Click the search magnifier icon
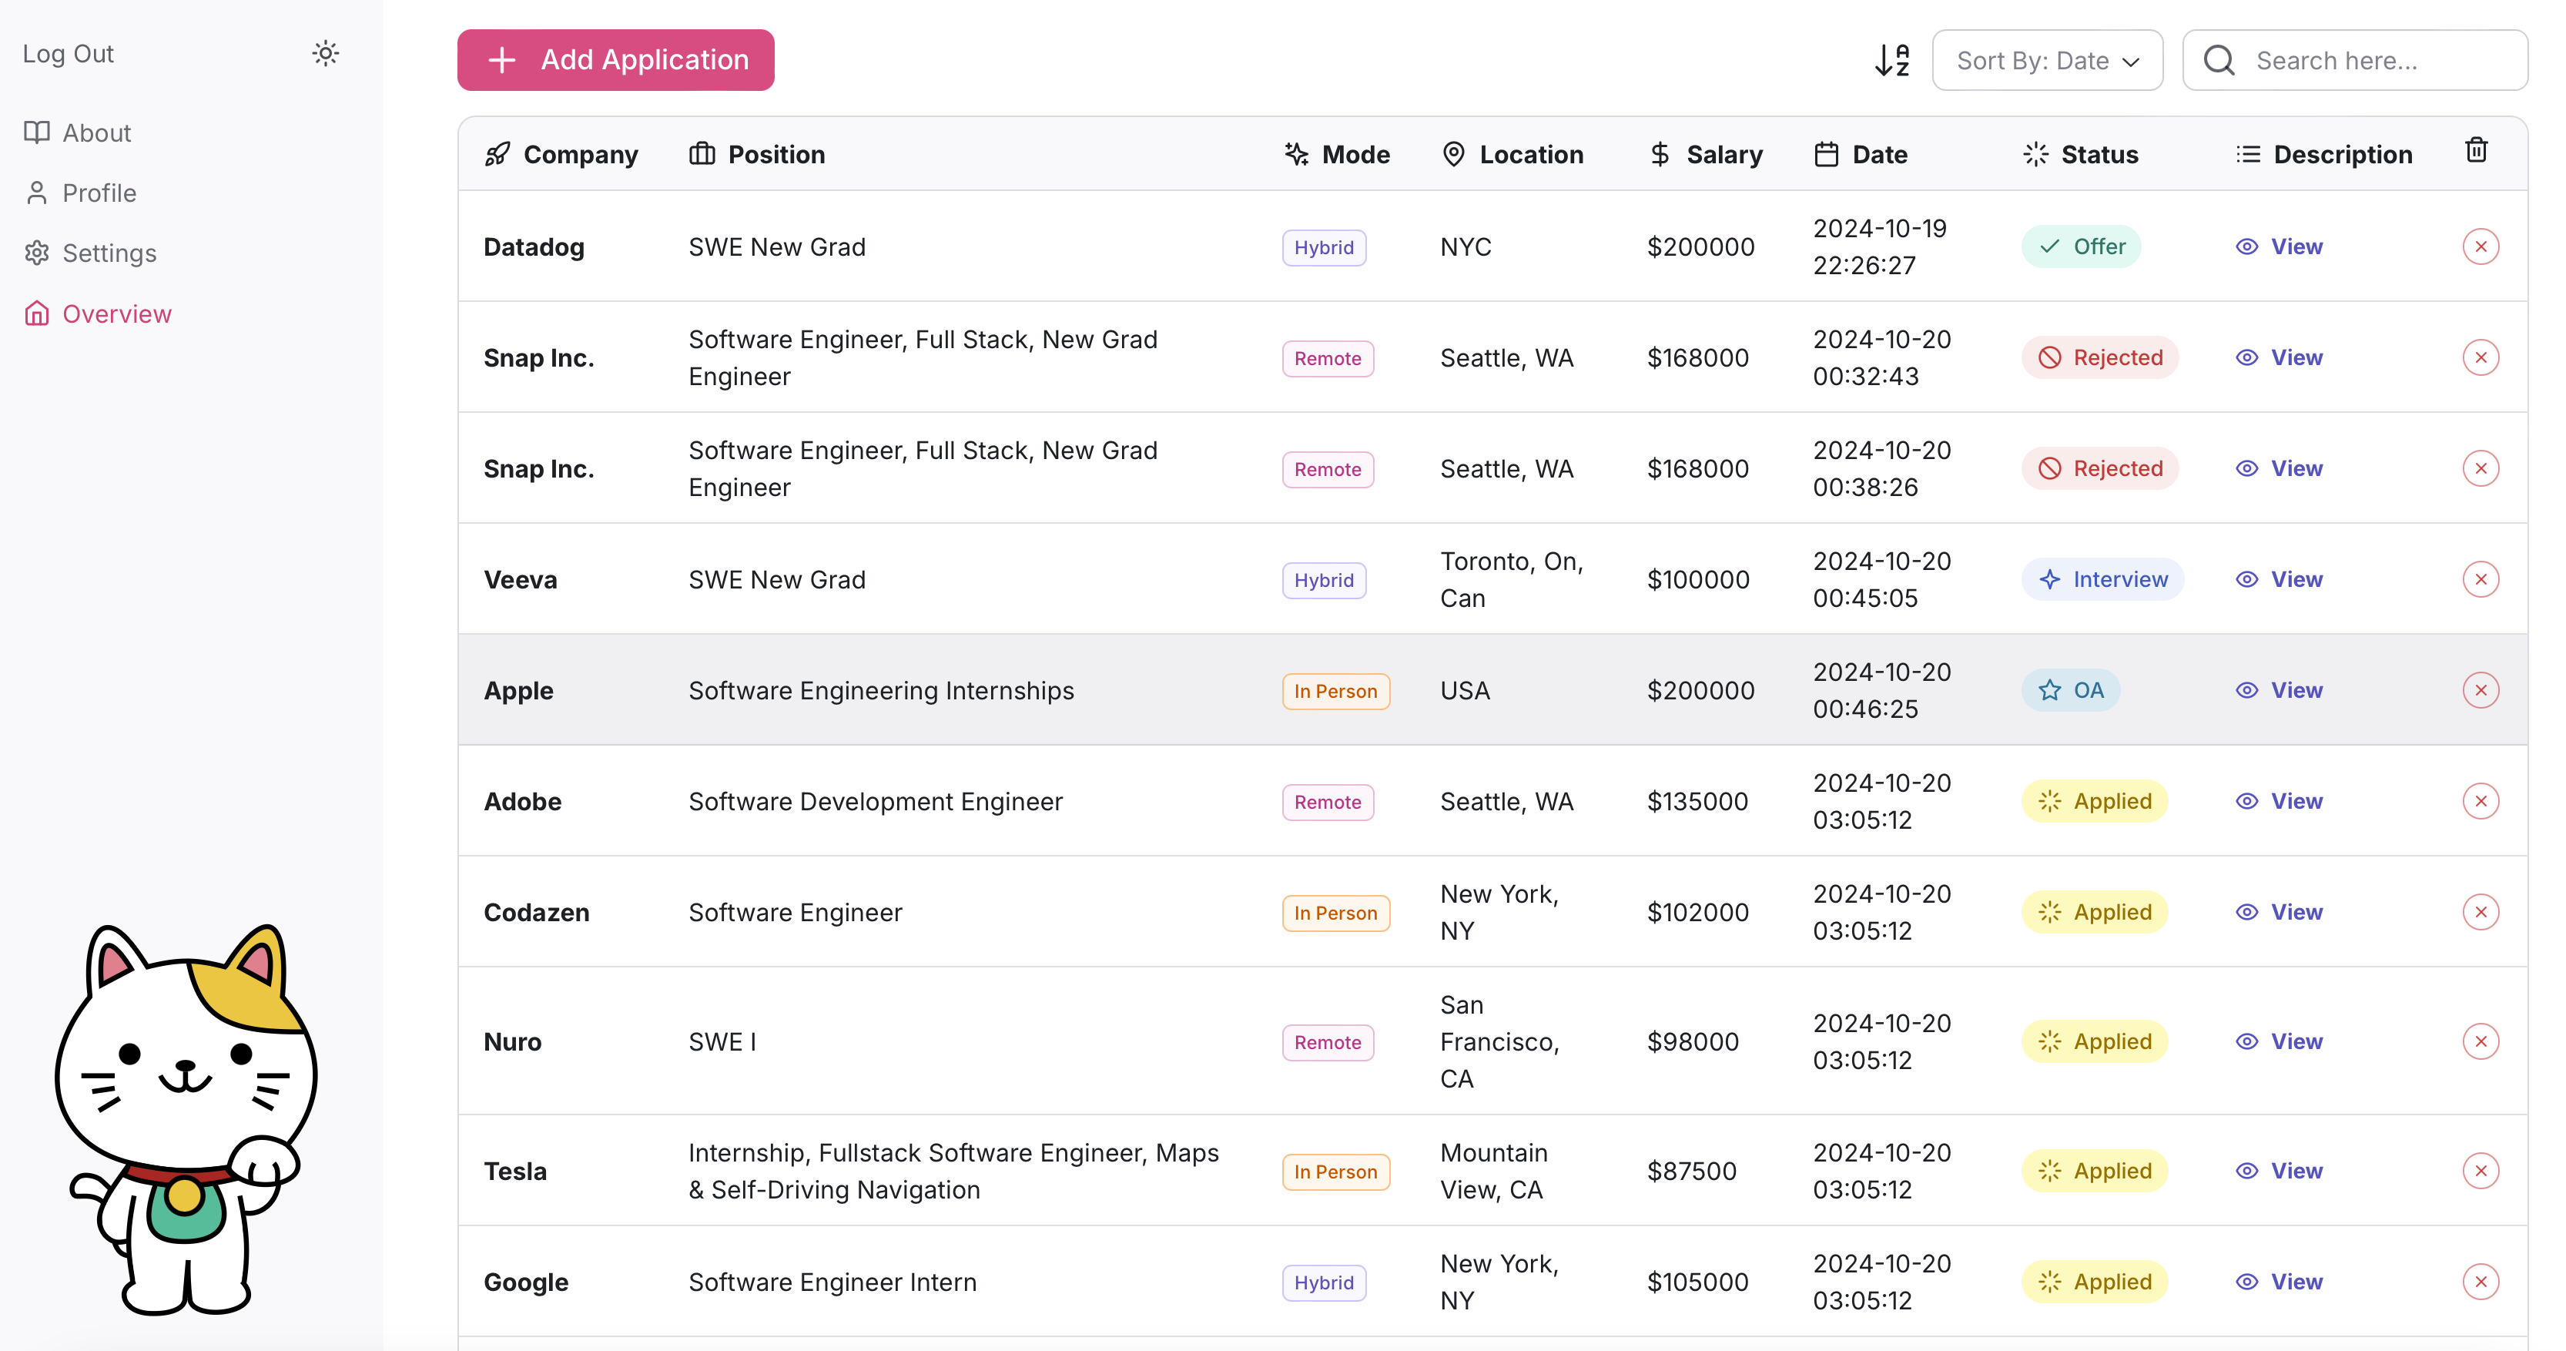This screenshot has width=2566, height=1351. [2219, 60]
